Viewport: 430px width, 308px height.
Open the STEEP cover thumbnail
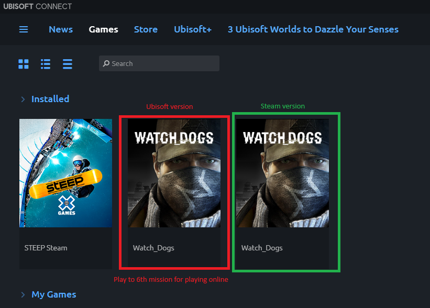(x=65, y=173)
